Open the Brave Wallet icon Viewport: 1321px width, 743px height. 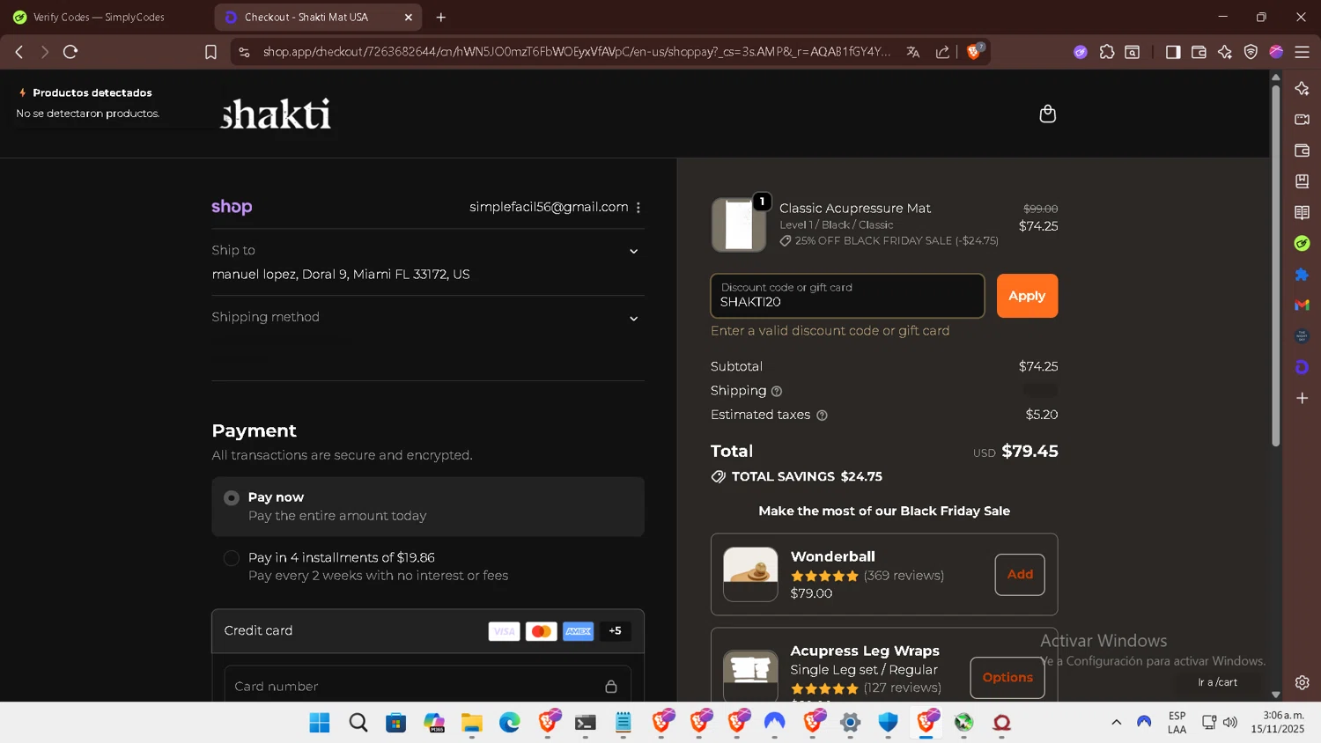(1199, 52)
